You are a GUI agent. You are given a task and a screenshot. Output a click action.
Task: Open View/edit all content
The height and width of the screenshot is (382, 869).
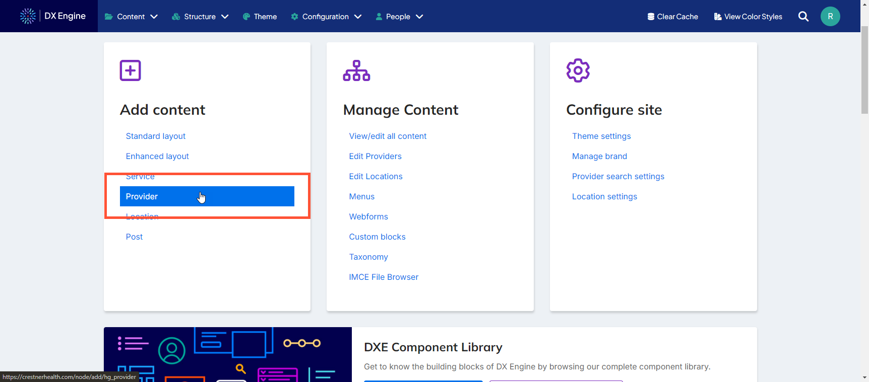click(x=388, y=136)
